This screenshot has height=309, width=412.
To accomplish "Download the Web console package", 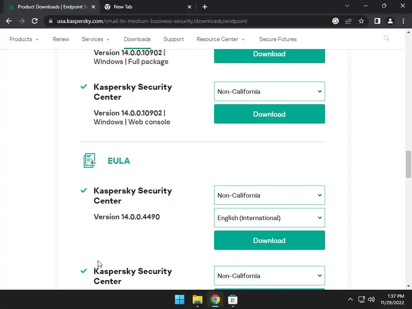I will point(269,114).
